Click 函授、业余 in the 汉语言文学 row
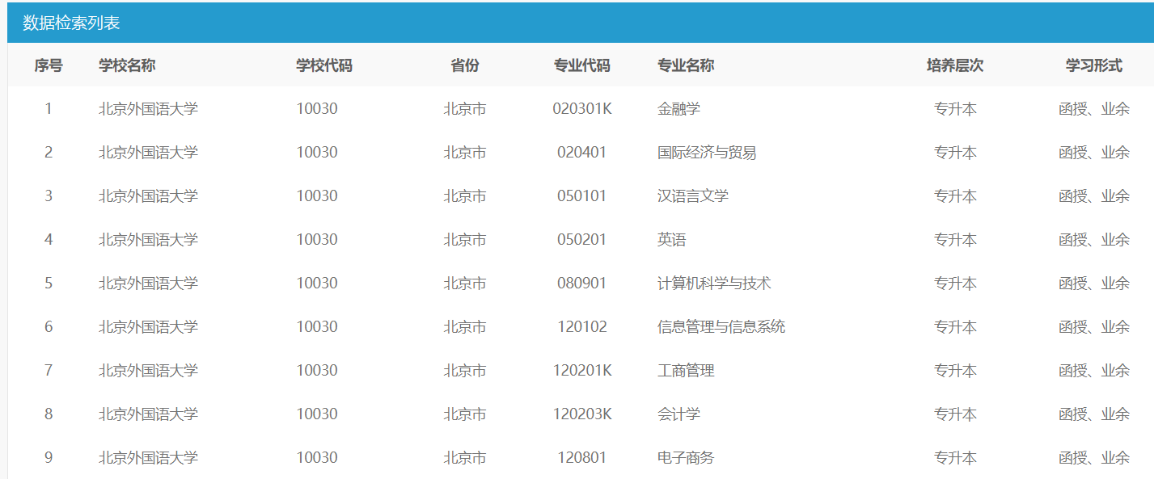1154x479 pixels. 1094,196
